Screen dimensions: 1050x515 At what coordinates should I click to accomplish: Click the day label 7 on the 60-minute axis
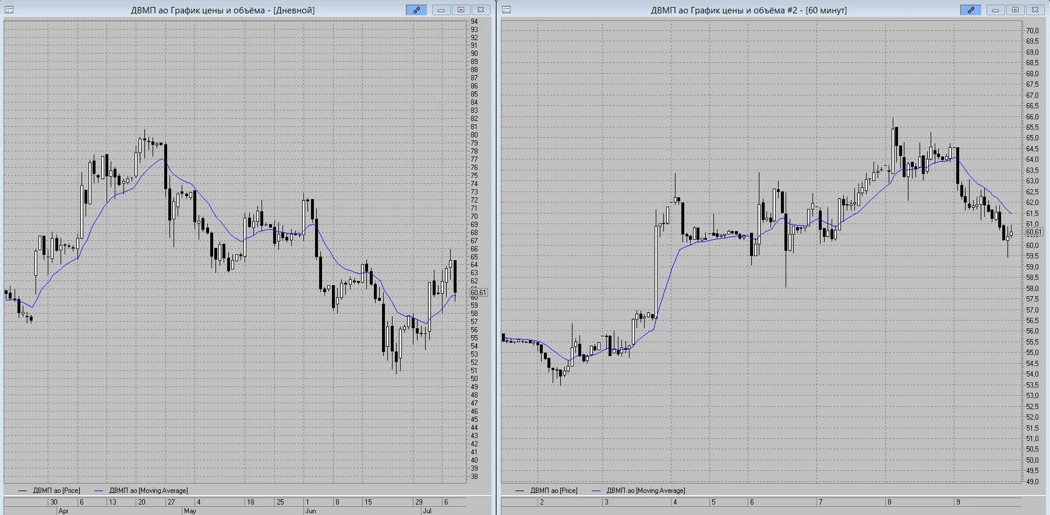click(x=821, y=502)
